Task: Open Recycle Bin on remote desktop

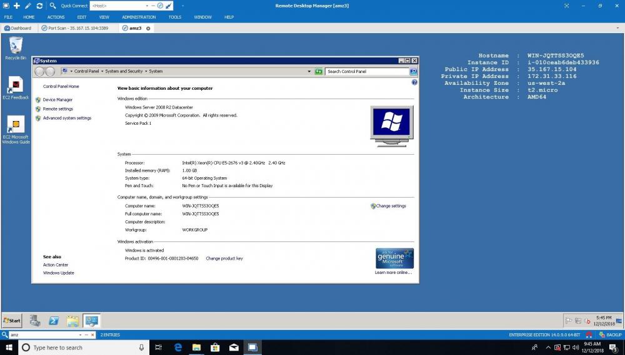Action: tap(16, 48)
